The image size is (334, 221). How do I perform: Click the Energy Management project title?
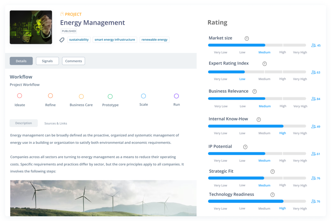pos(92,22)
